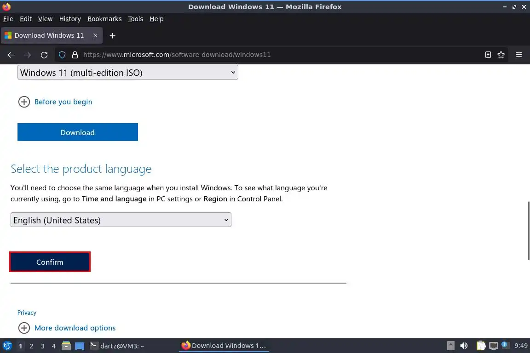Image resolution: width=530 pixels, height=353 pixels.
Task: Click the Before you begin link text
Action: 63,102
